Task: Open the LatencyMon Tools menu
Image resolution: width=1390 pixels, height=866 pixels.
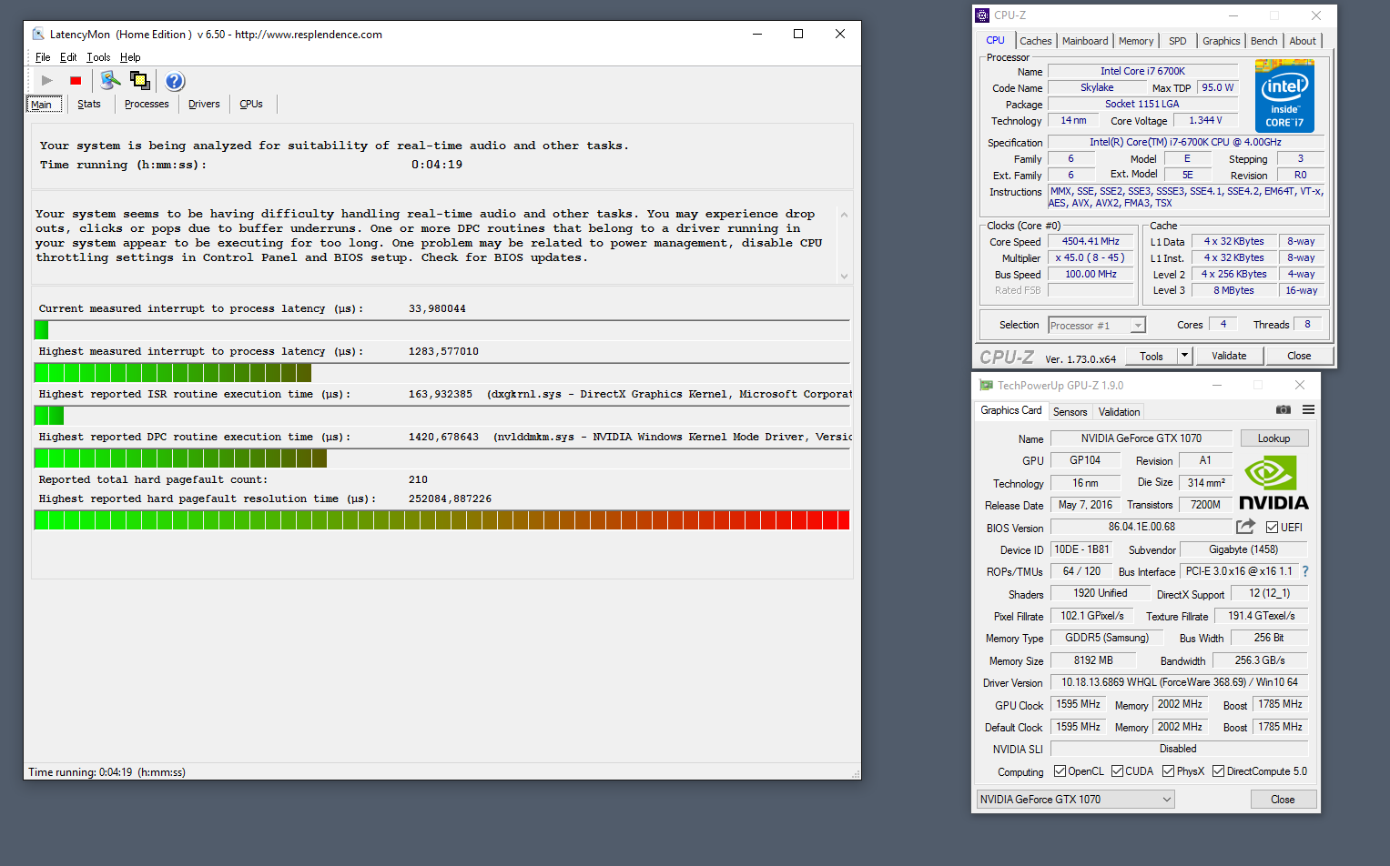Action: pyautogui.click(x=98, y=57)
